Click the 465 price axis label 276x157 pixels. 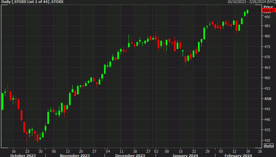267,68
